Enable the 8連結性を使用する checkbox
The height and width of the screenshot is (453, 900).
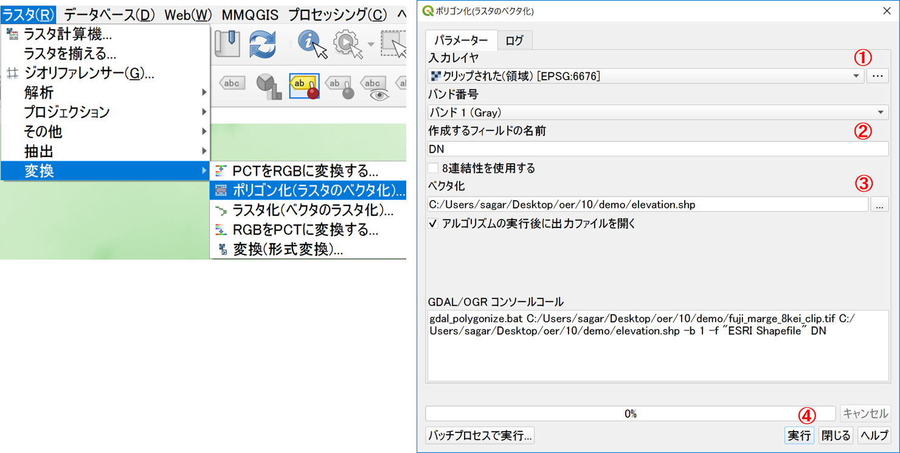coord(433,168)
